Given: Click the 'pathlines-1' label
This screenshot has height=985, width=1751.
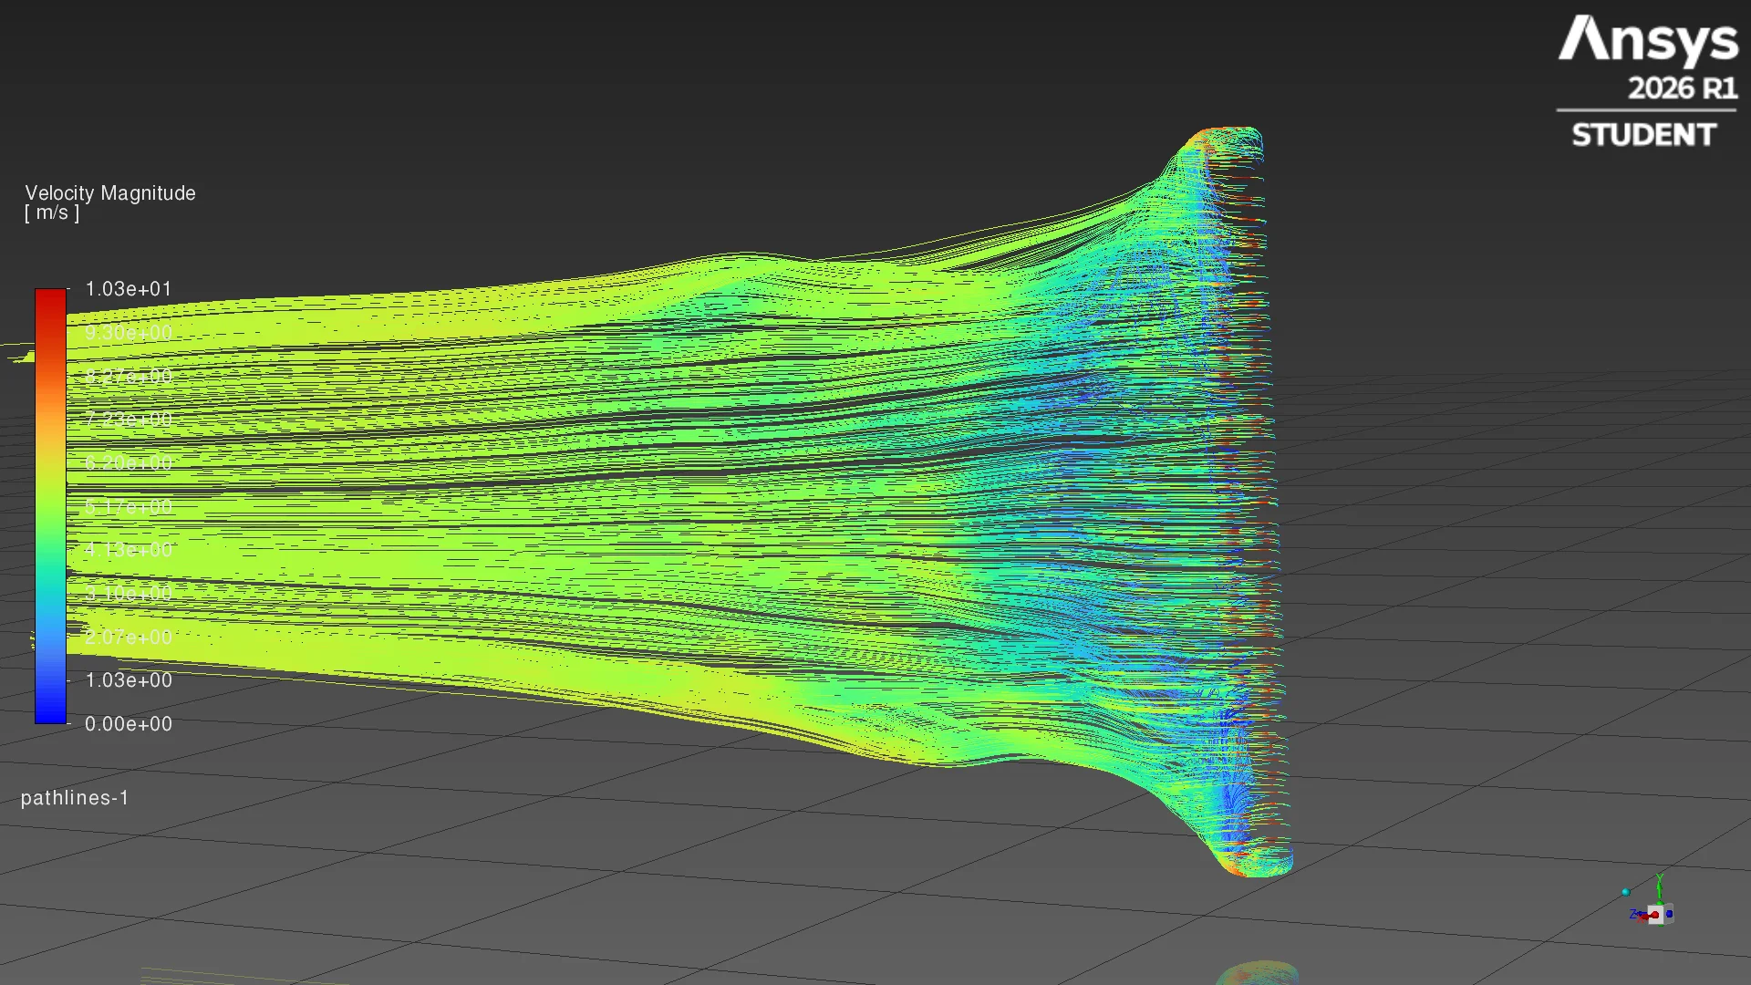Looking at the screenshot, I should [x=75, y=798].
